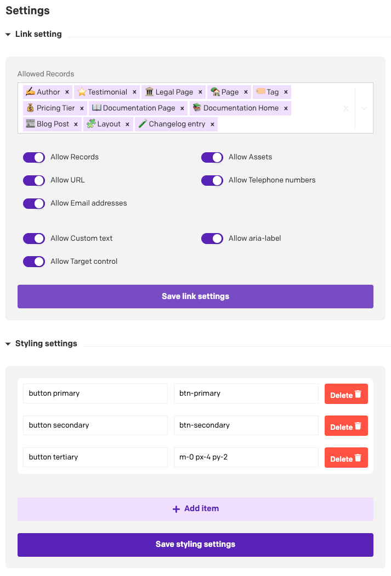Remove the Legal Page tag
Screen dimensions: 391x576
(x=200, y=92)
